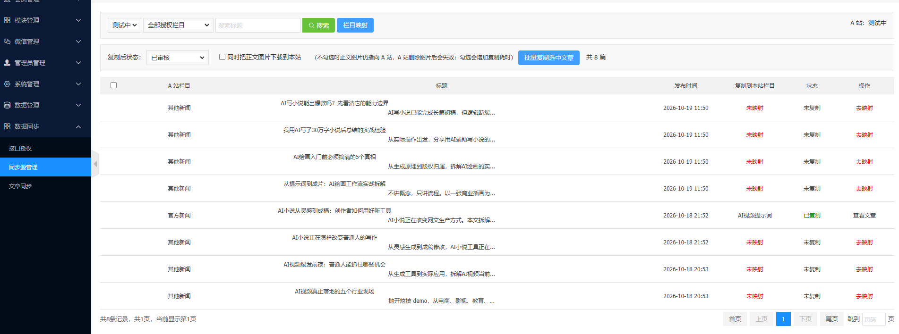Click title 从提示词到成片：AI绘画工作流实战拆解
The width and height of the screenshot is (899, 334).
coord(334,184)
